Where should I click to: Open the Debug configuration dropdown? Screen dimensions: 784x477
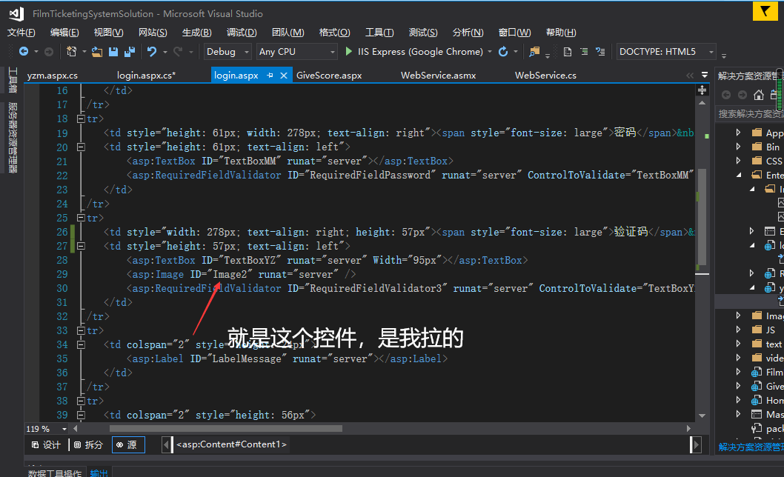click(227, 52)
